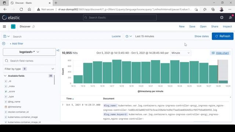Click the browser address bar URL
This screenshot has width=235, height=132.
coord(125,9)
